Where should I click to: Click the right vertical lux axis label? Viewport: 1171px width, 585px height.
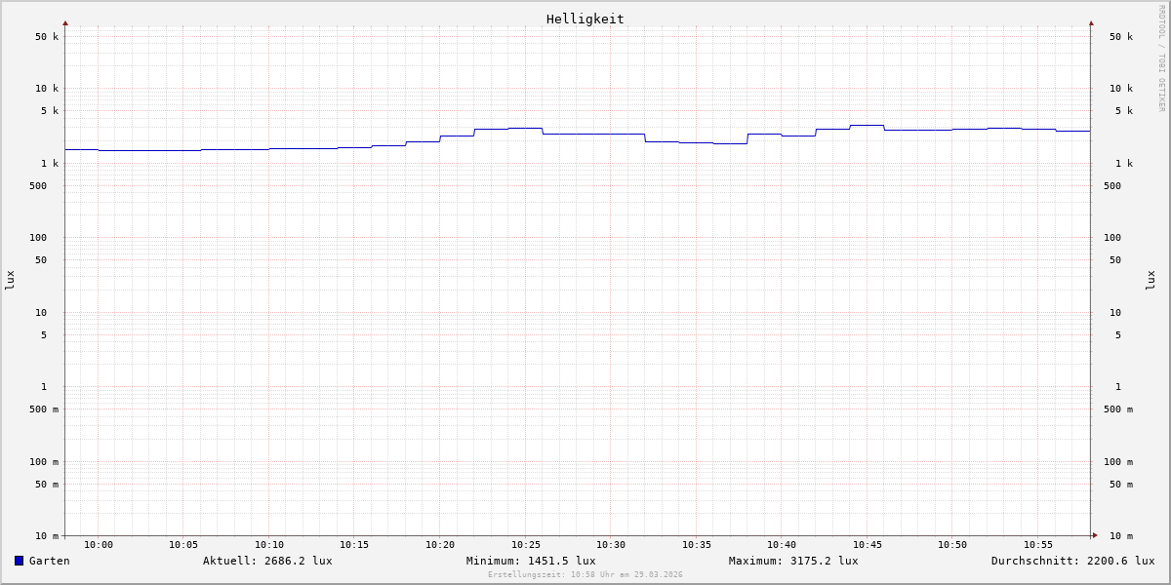(x=1151, y=280)
